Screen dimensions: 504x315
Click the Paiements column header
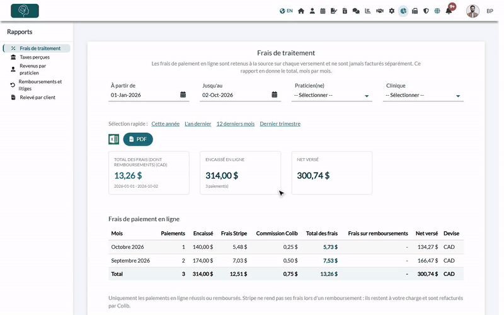[173, 233]
